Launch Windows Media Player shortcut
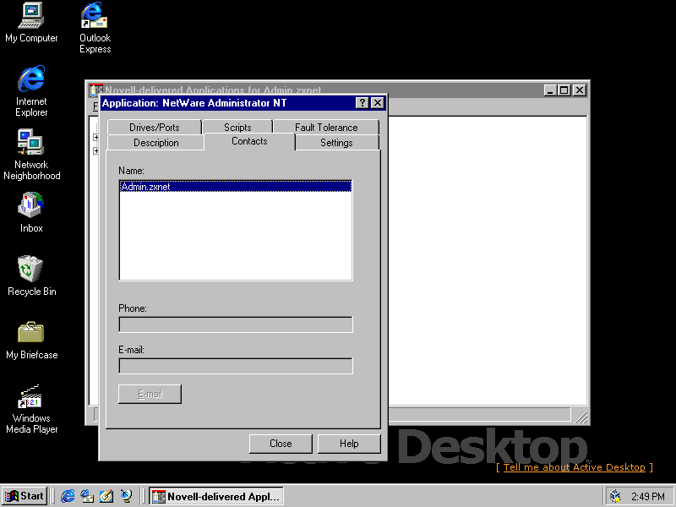676x507 pixels. pyautogui.click(x=31, y=409)
